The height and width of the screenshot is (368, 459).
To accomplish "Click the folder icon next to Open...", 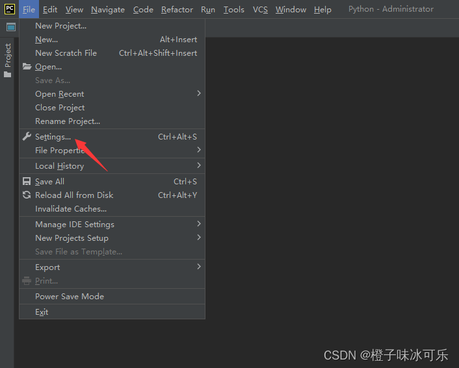I will pos(27,67).
